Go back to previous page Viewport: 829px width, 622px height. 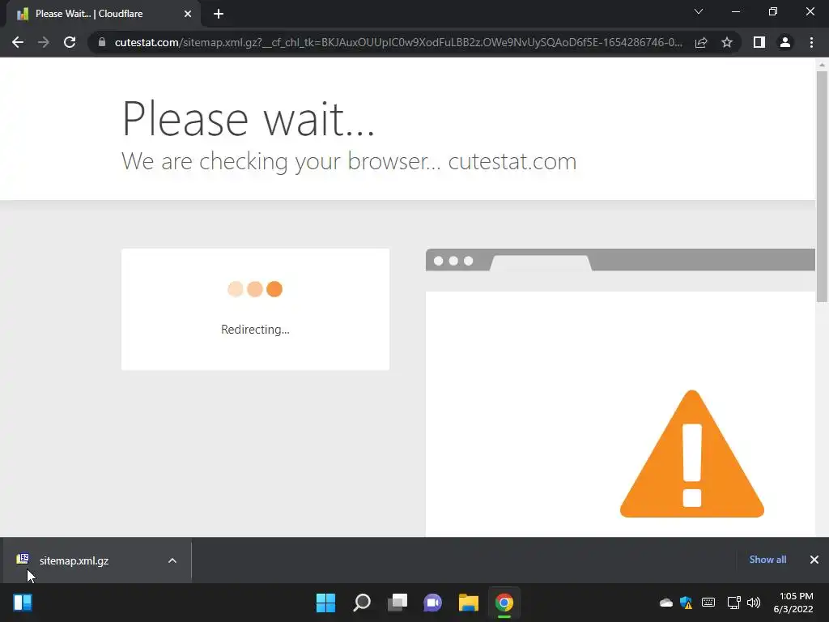coord(18,42)
